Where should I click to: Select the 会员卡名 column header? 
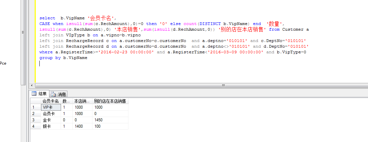[x=51, y=101]
